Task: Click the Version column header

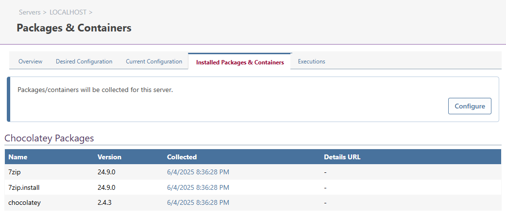Action: tap(109, 157)
